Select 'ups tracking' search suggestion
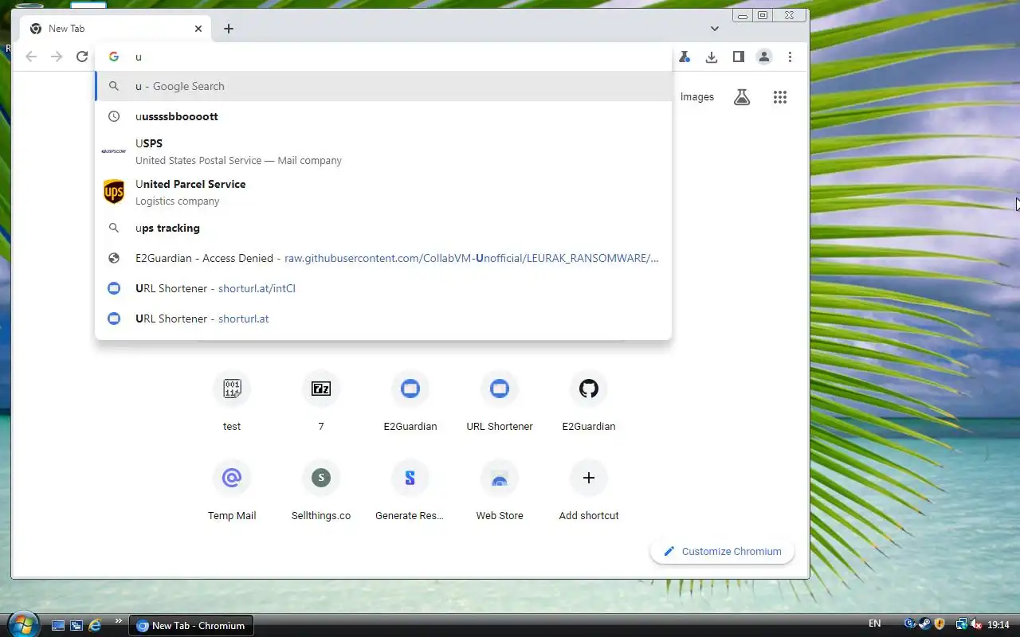Image resolution: width=1020 pixels, height=637 pixels. 383,228
